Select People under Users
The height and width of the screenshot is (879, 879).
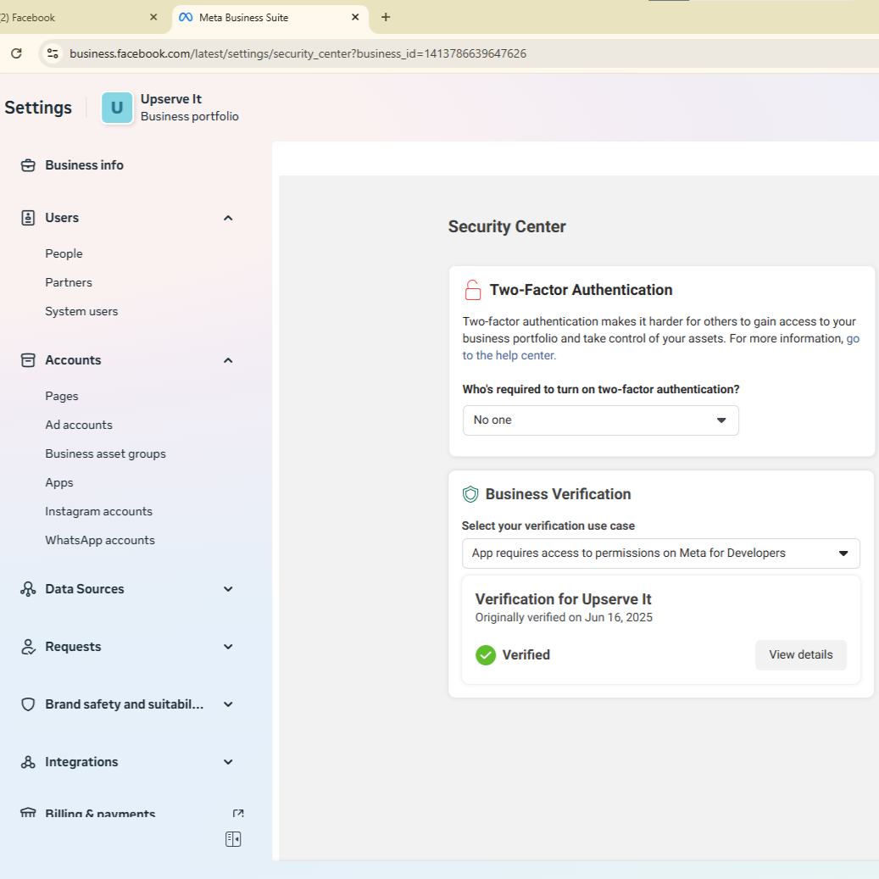pos(64,253)
